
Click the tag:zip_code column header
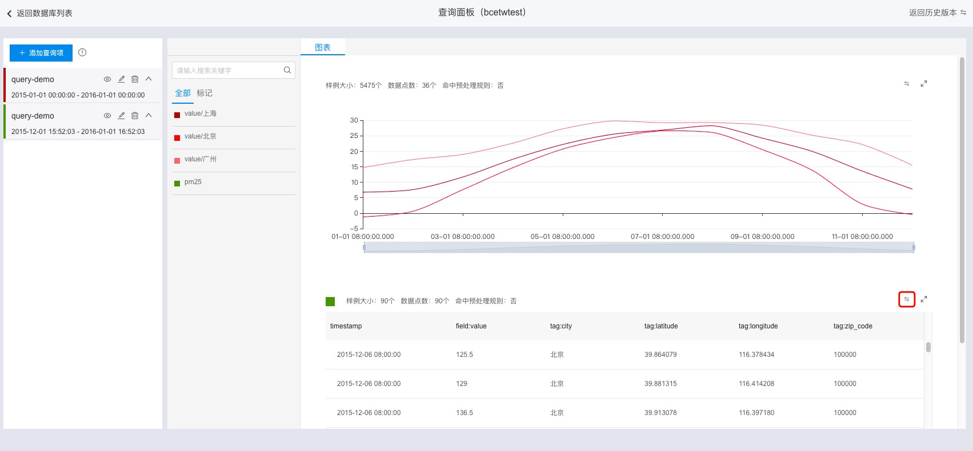[853, 326]
